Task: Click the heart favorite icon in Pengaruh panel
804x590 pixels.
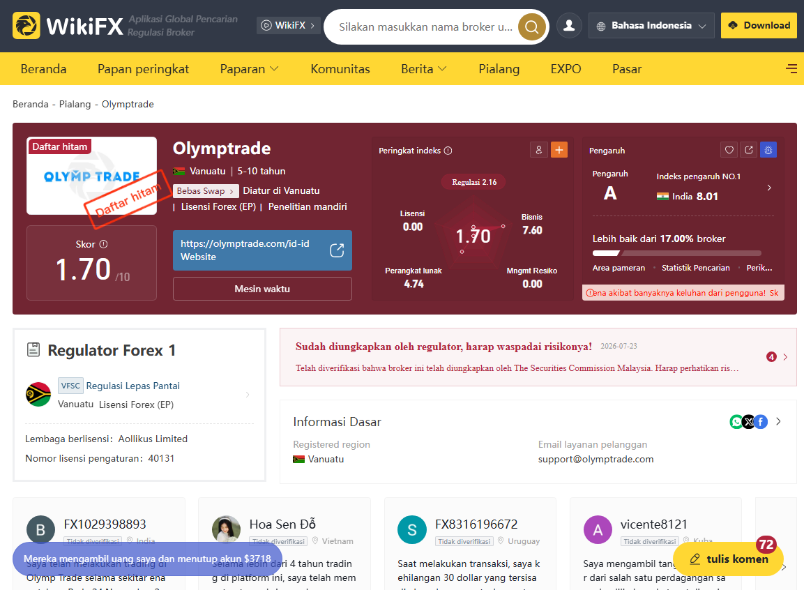Action: pyautogui.click(x=729, y=150)
